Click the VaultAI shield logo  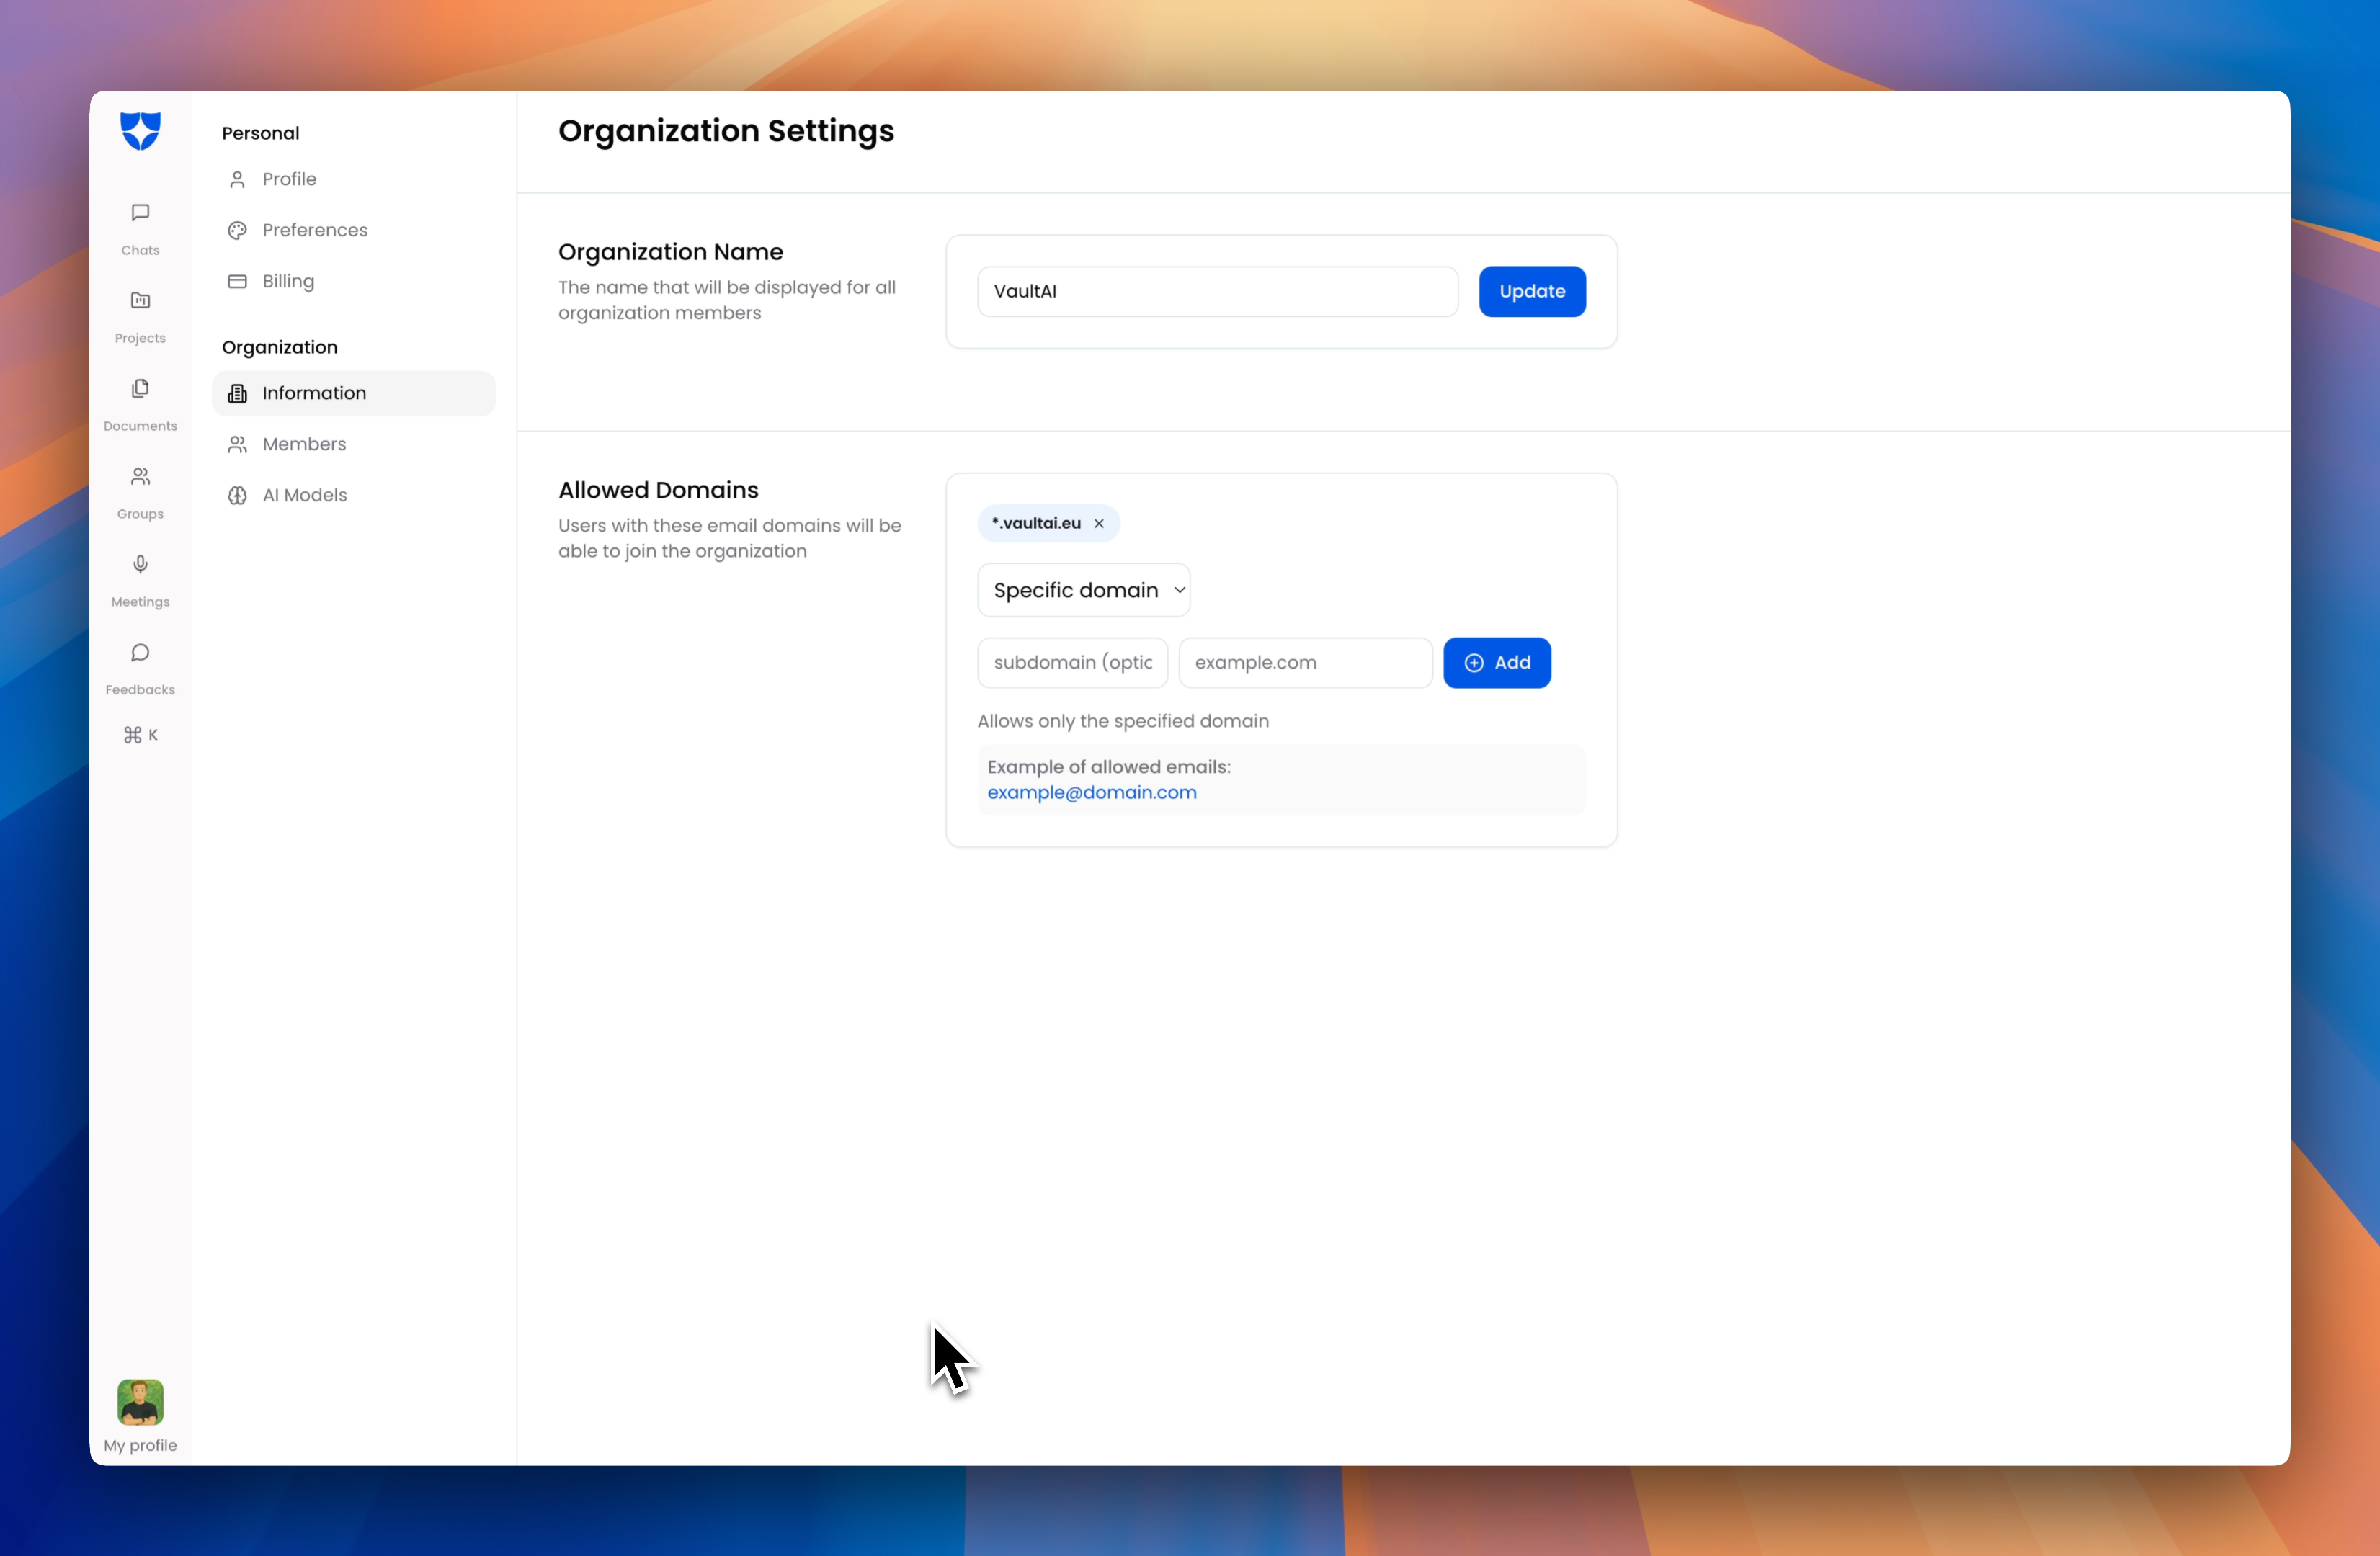point(140,130)
